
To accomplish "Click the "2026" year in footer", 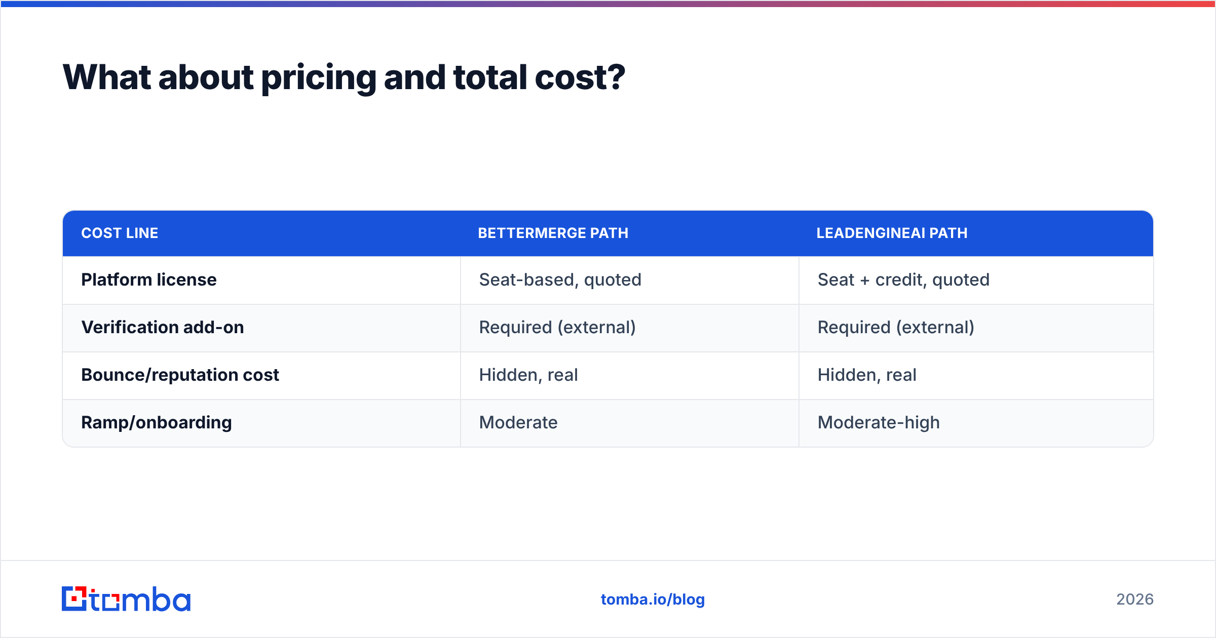I will [1135, 600].
